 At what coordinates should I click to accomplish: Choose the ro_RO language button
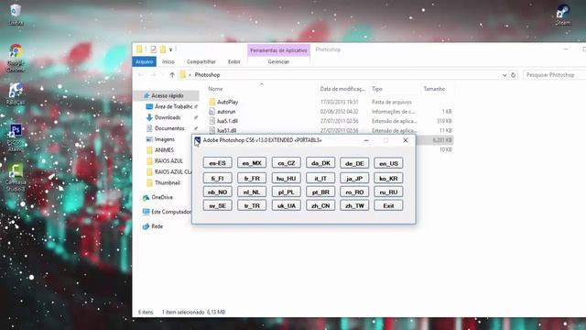(x=354, y=192)
